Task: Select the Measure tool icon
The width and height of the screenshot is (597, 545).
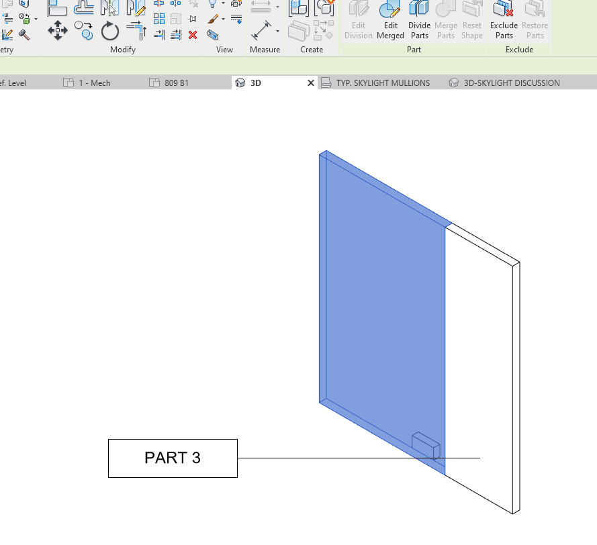Action: (260, 30)
